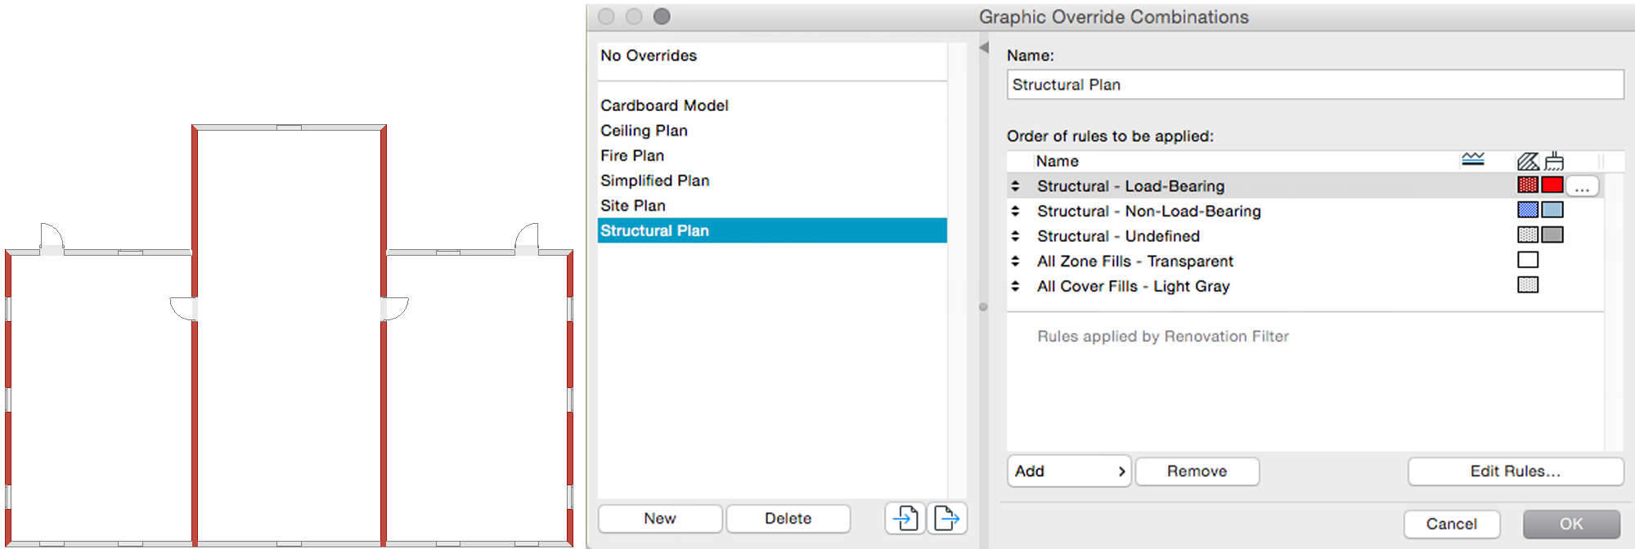Click reorder handle of Structural - Undefined rule
Image resolution: width=1635 pixels, height=549 pixels.
1015,236
